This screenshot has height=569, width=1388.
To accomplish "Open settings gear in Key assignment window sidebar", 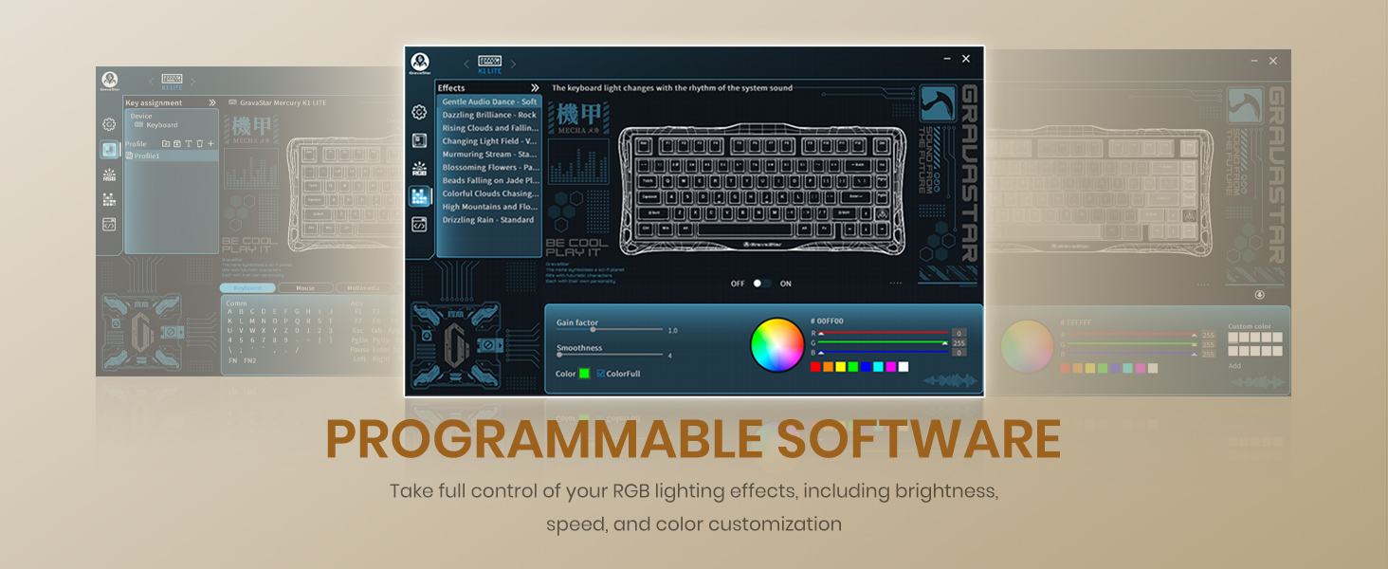I will pyautogui.click(x=109, y=124).
